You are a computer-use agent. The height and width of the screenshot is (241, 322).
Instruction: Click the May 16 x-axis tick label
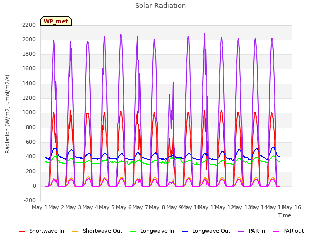tap(292, 207)
